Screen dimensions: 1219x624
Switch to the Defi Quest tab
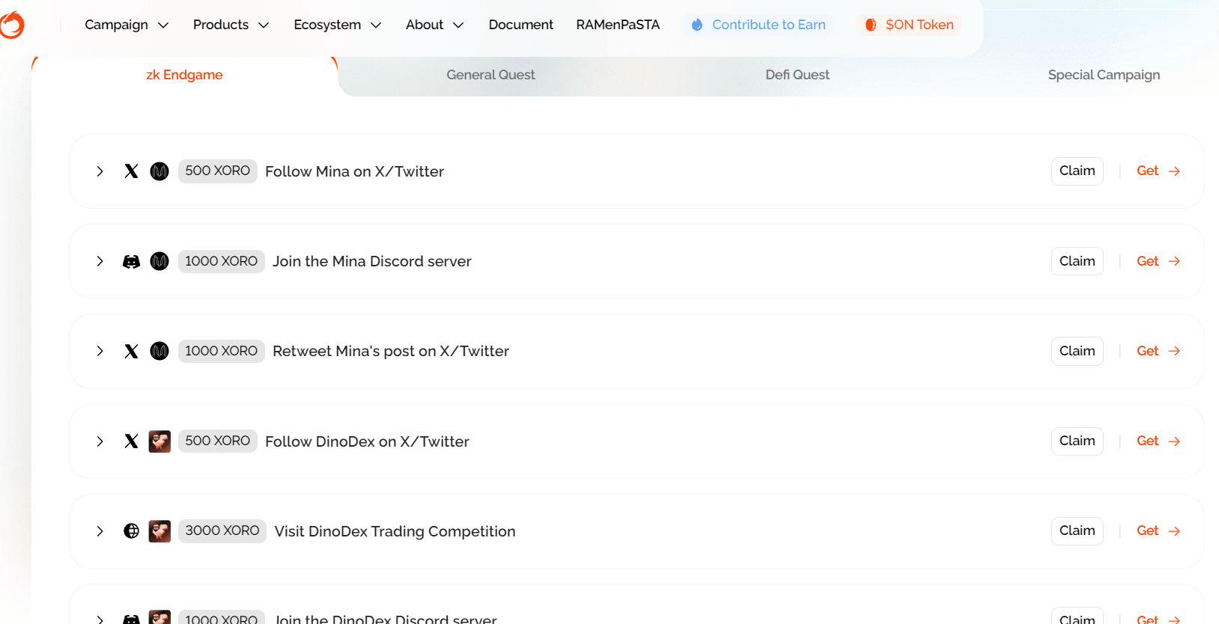point(797,75)
